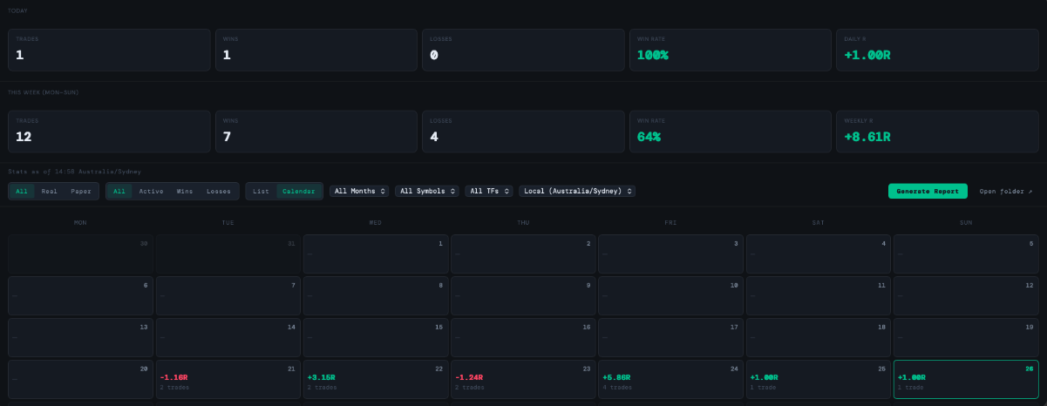Select the calendar cell for day 31
This screenshot has width=1047, height=406.
pyautogui.click(x=228, y=254)
